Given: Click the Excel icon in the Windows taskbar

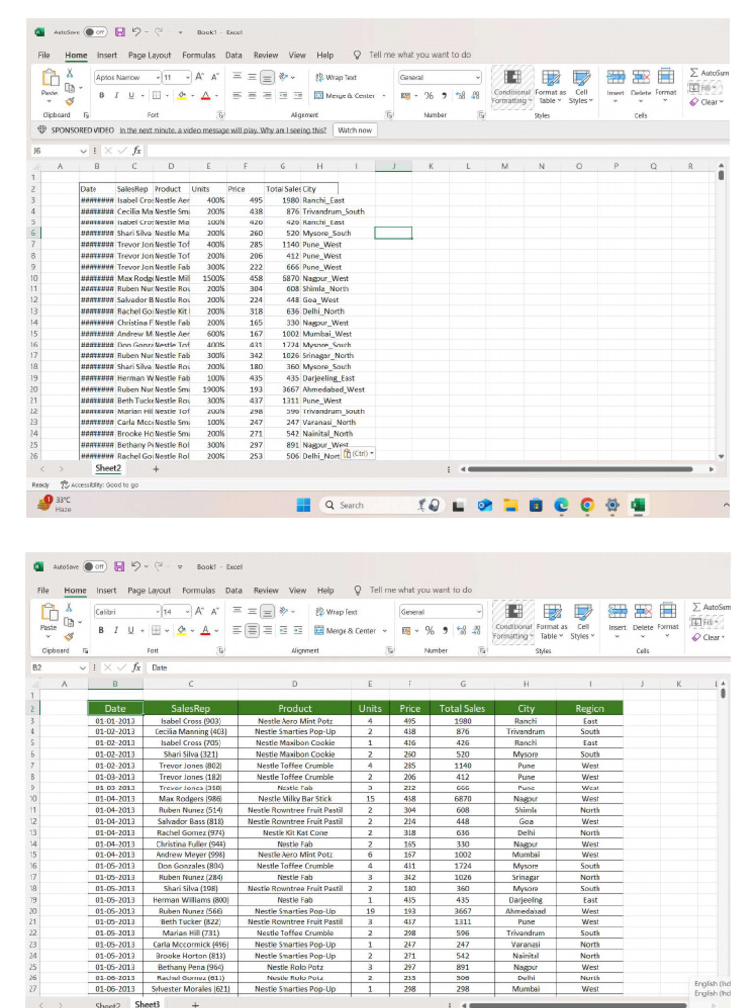Looking at the screenshot, I should (x=638, y=506).
